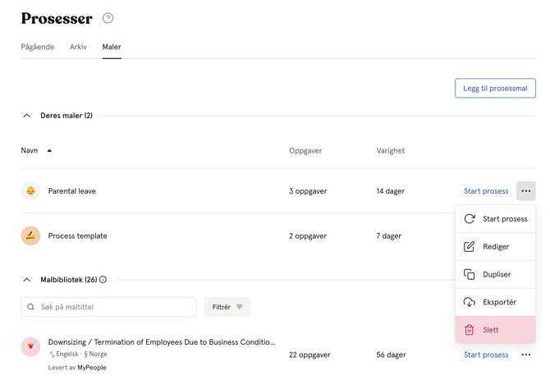Click the Varighet column header
This screenshot has height=380, width=550.
coord(391,151)
